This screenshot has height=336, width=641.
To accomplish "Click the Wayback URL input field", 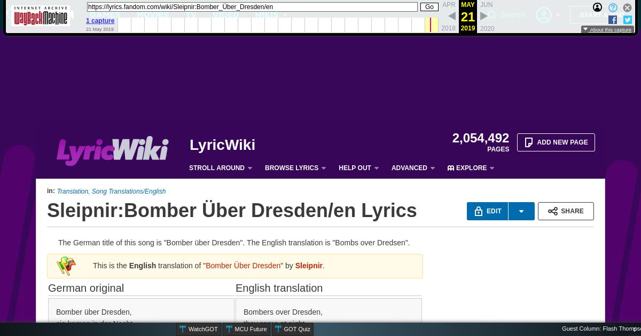I will click(252, 7).
